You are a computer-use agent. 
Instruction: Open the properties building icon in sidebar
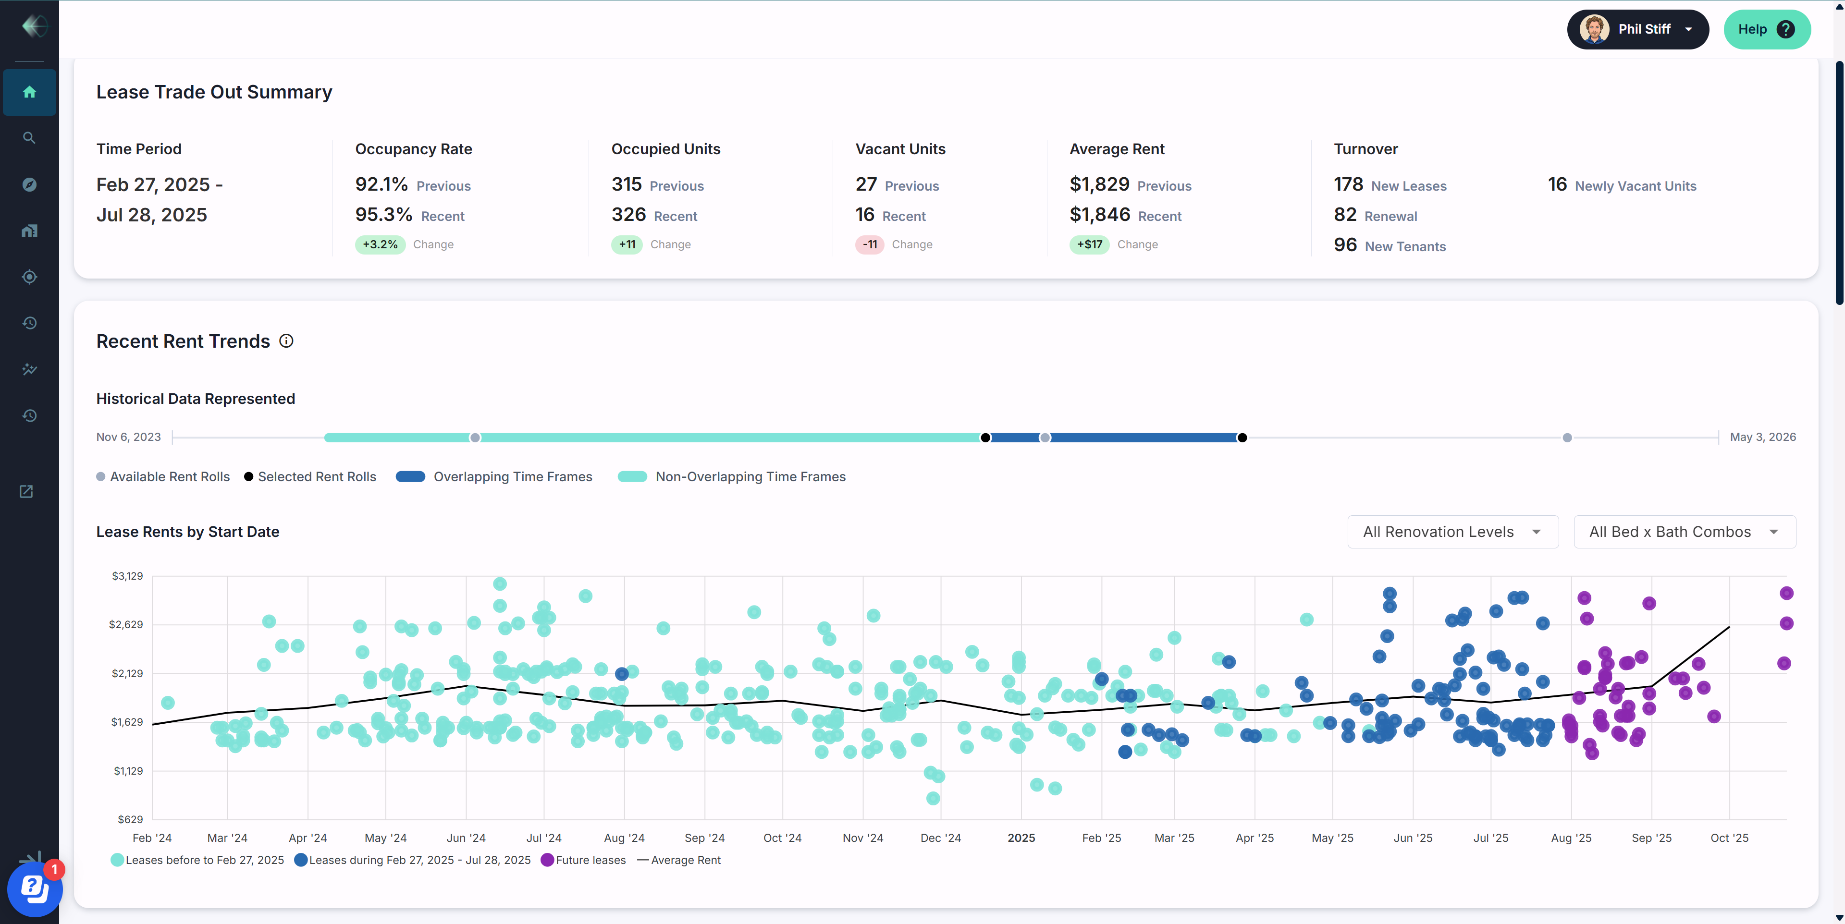point(29,231)
